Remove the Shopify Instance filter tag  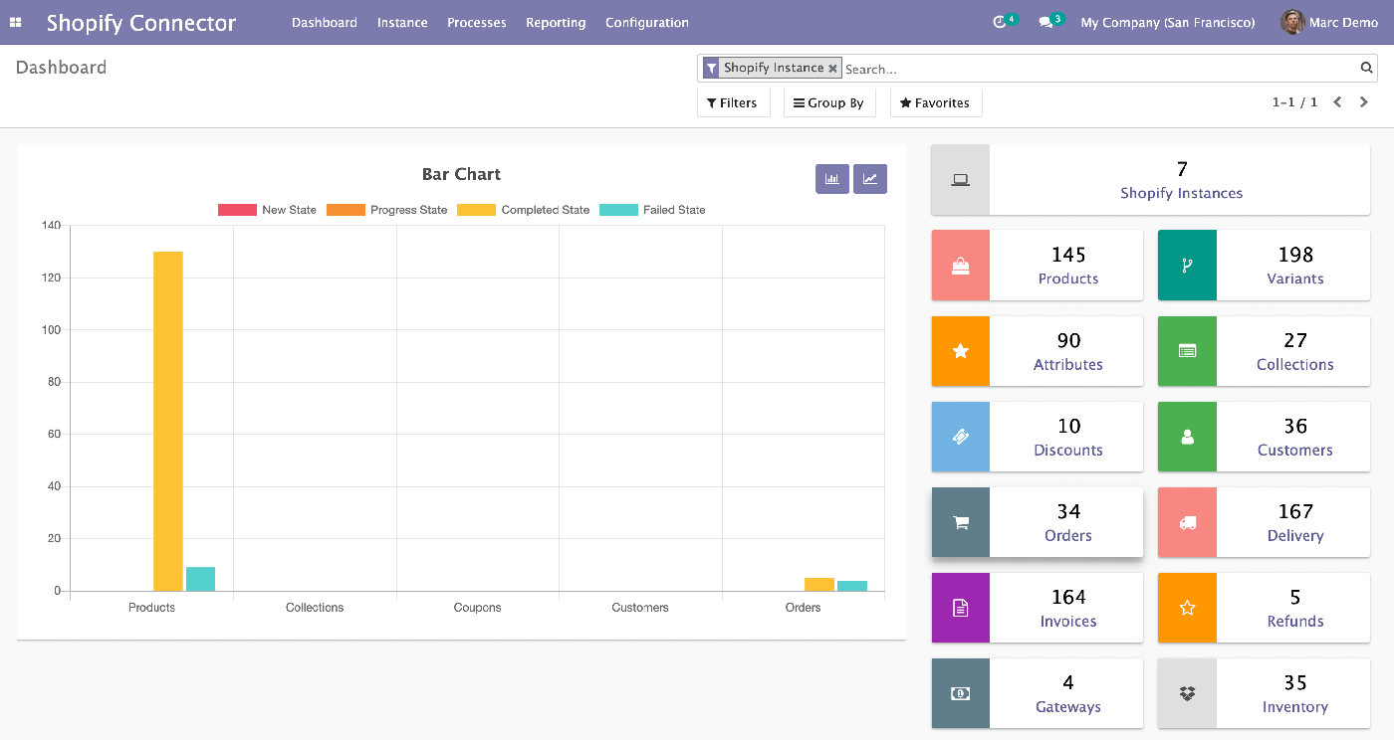pyautogui.click(x=833, y=68)
